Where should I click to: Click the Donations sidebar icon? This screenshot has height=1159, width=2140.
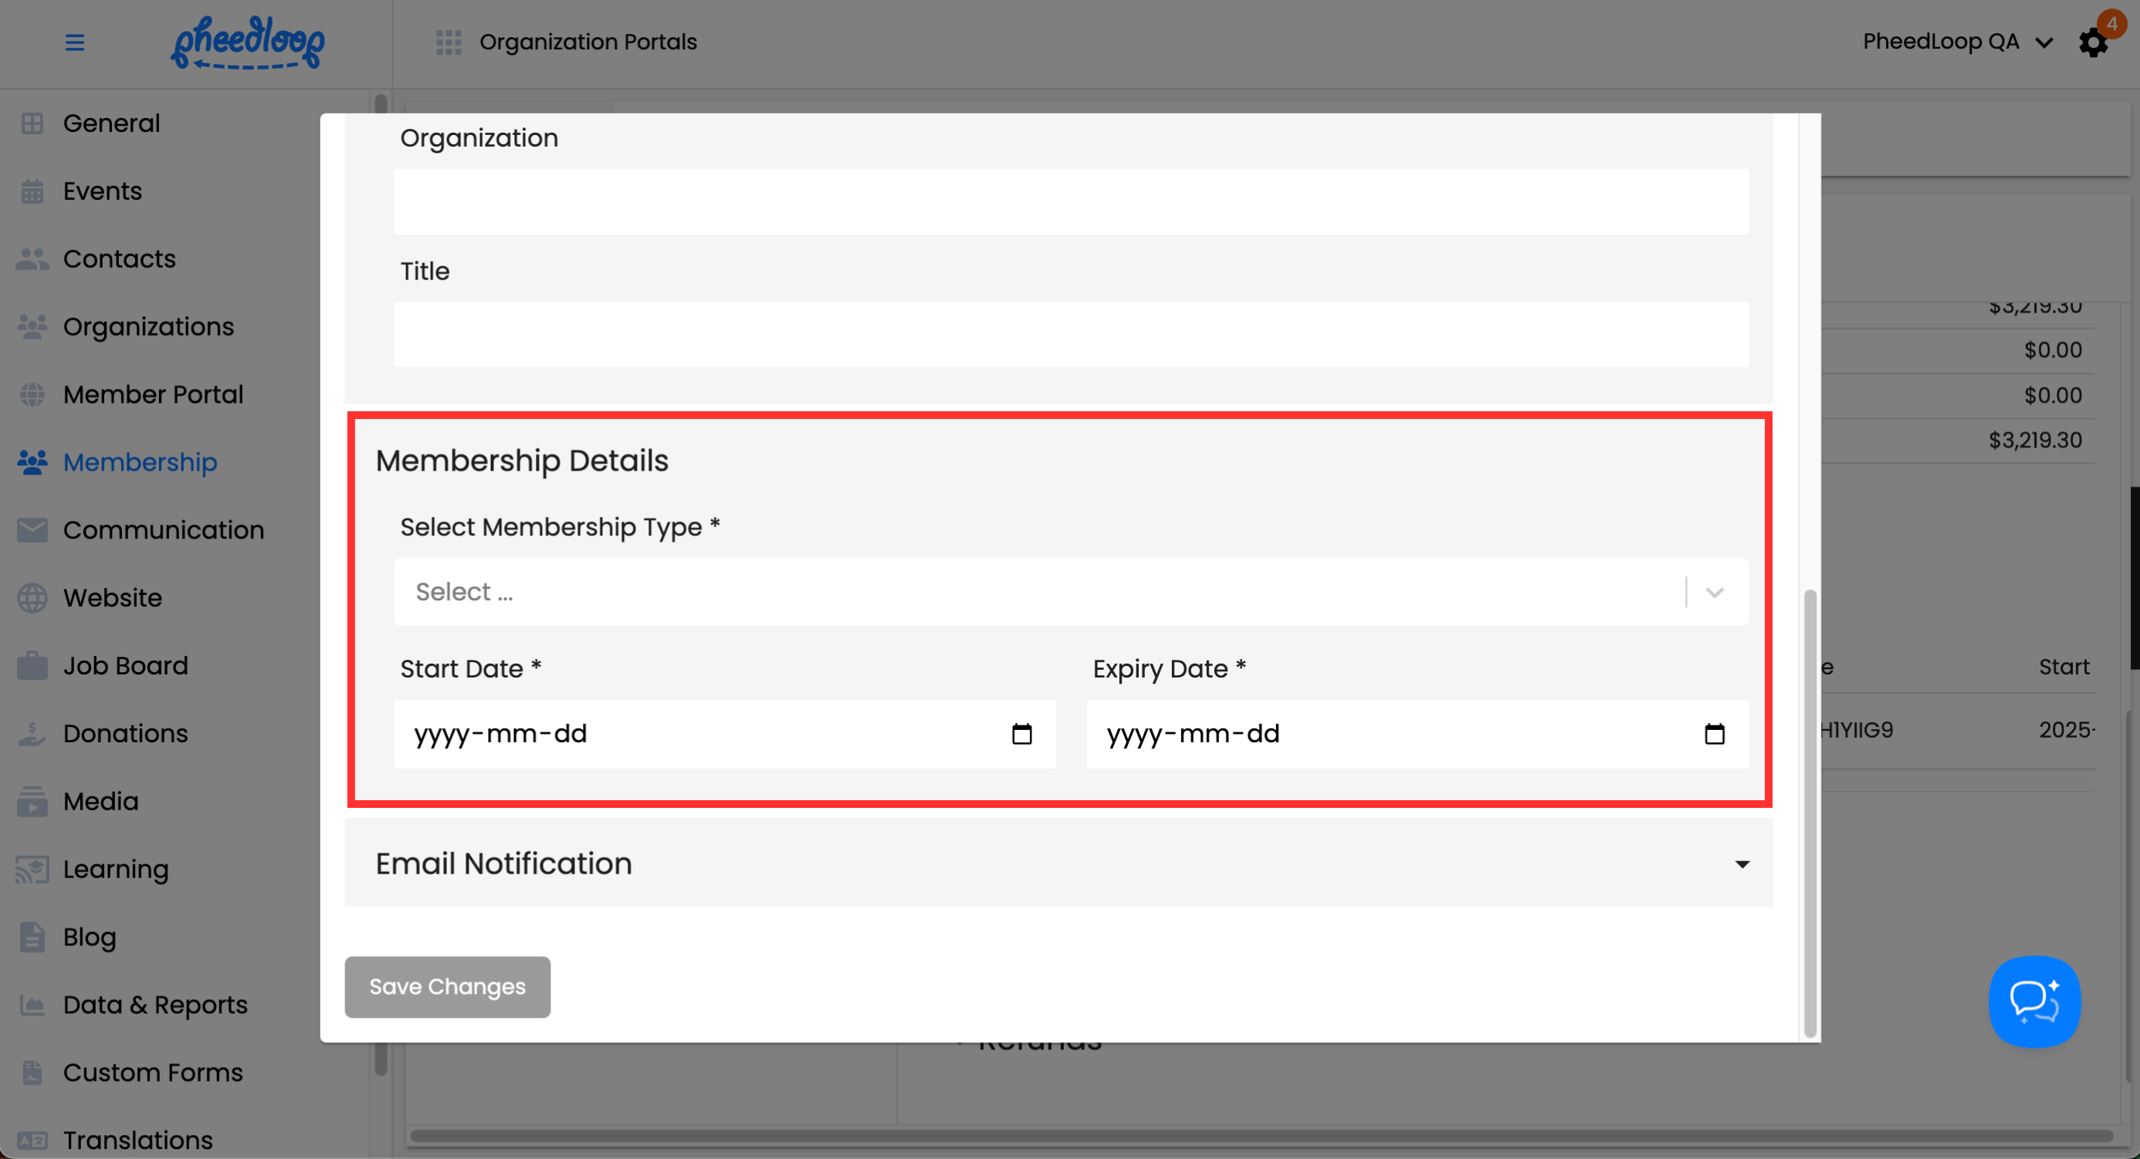(x=32, y=734)
